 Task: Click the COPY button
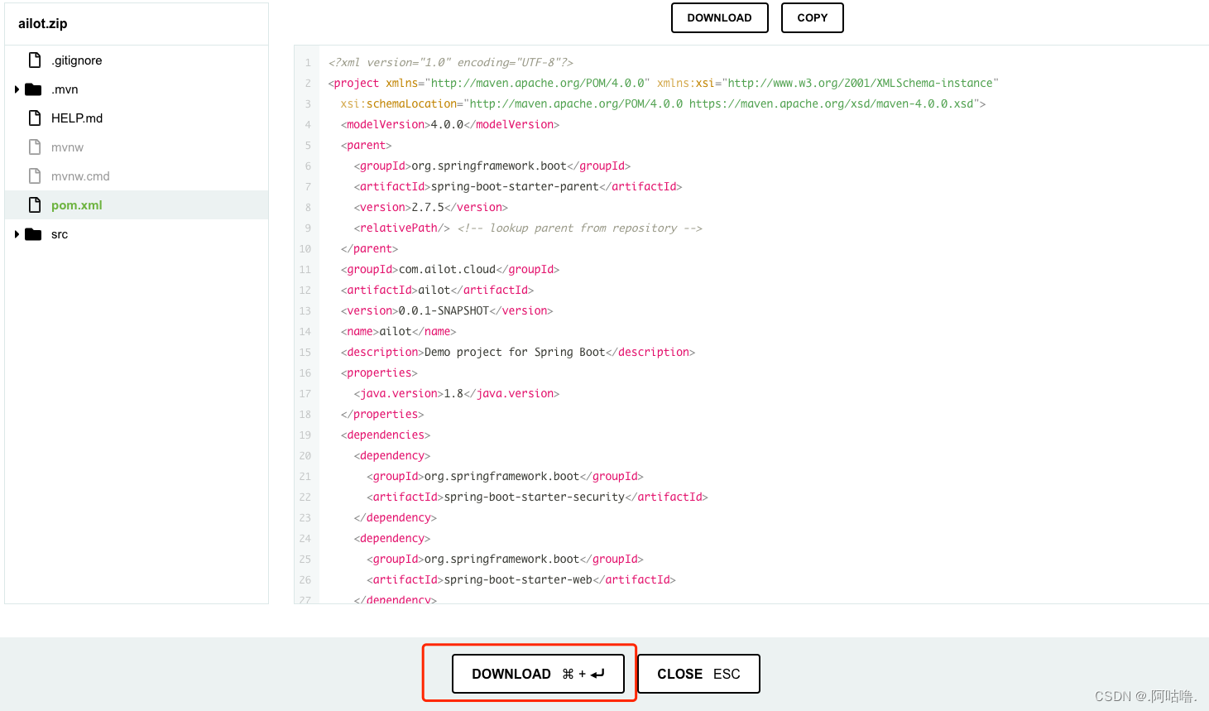point(813,17)
